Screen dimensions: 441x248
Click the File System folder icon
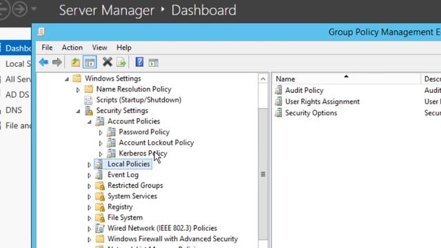(x=100, y=218)
